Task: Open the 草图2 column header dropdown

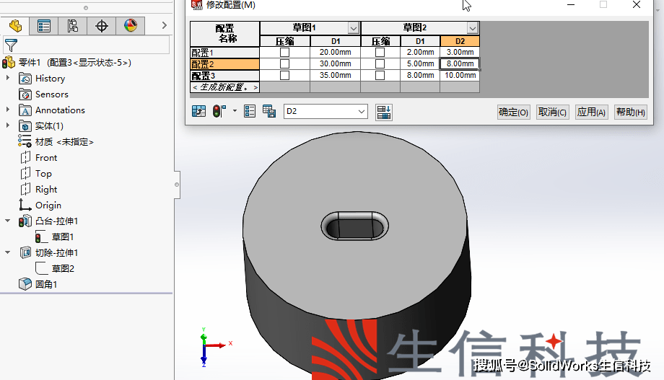Action: pyautogui.click(x=473, y=28)
